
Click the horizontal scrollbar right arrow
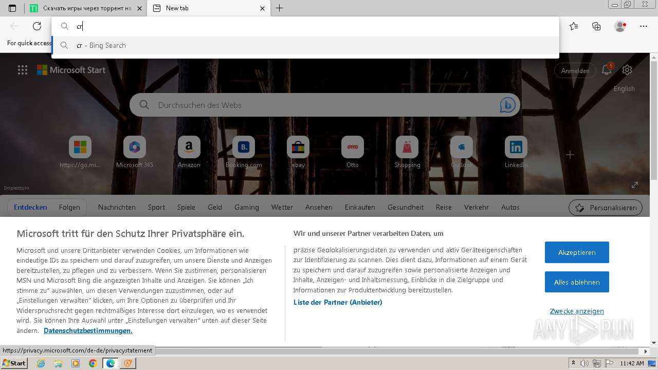tap(646, 351)
